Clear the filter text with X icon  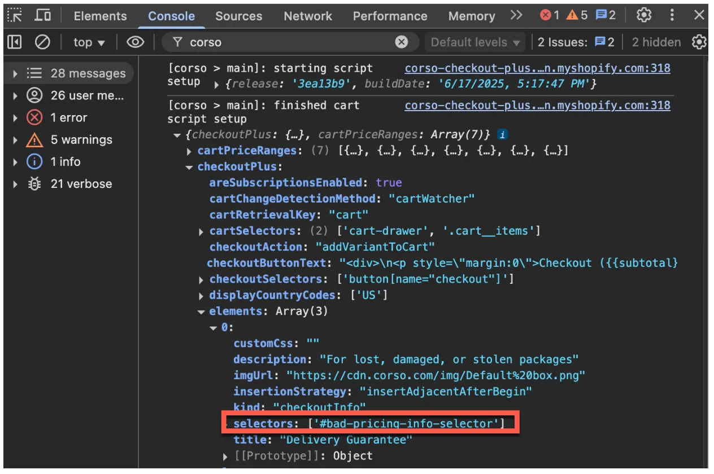[x=401, y=42]
